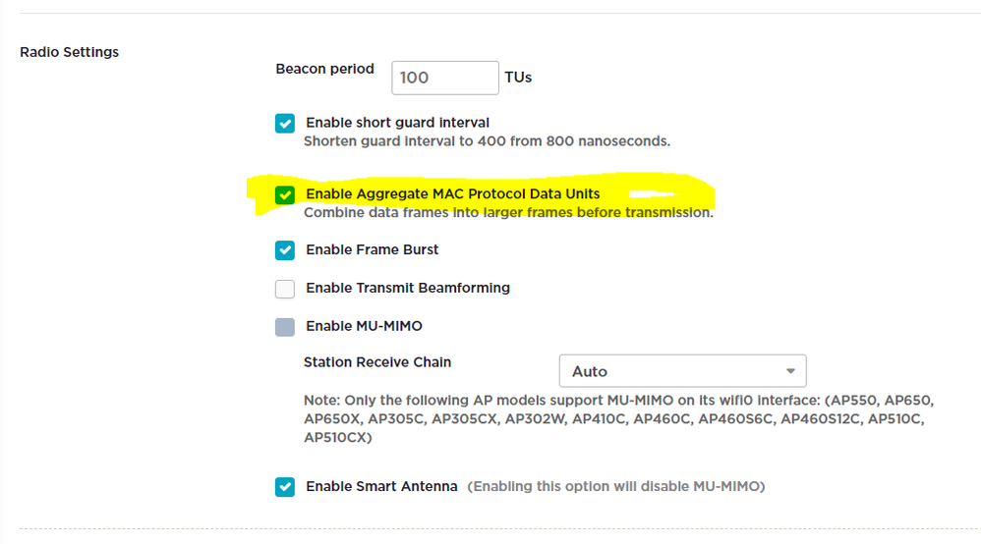Screen dimensions: 981x544
Task: Click the "Enable Aggregate MAC Protocol Data Units" label
Action: point(453,193)
